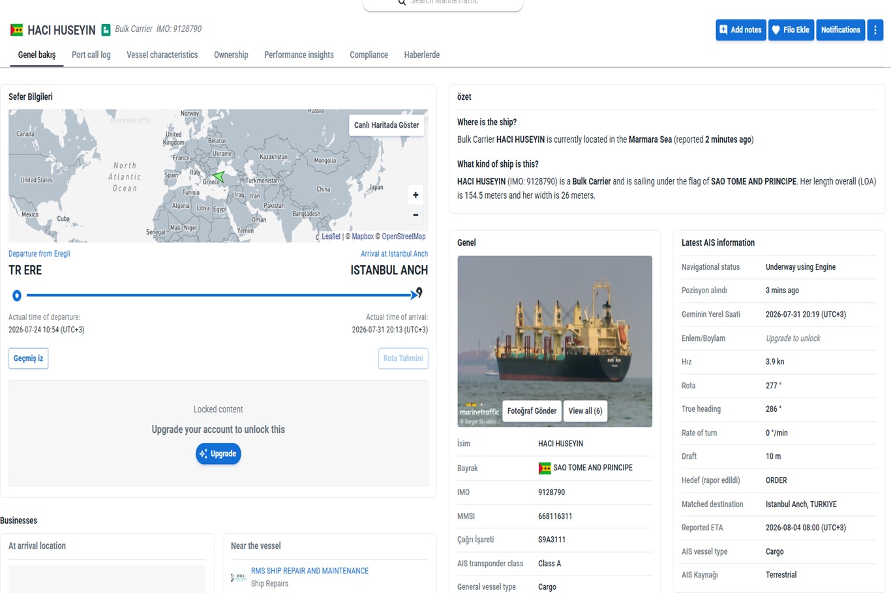Image resolution: width=891 pixels, height=593 pixels.
Task: Click the green bulk carrier type icon
Action: [106, 30]
